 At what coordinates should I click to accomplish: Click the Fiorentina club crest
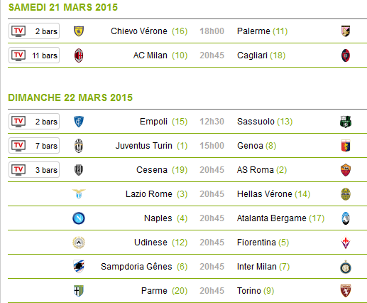click(346, 243)
